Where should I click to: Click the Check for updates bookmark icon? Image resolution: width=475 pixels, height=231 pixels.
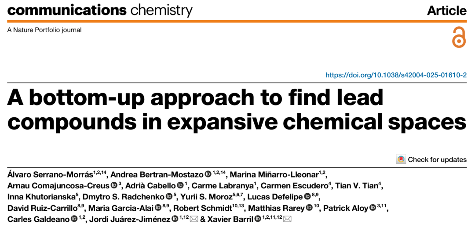coord(401,159)
